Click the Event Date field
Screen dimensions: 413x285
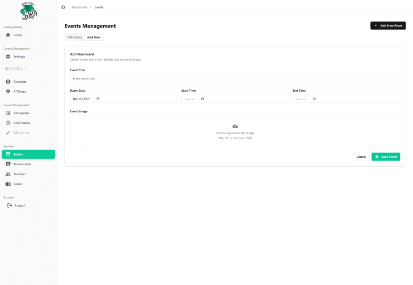click(124, 99)
